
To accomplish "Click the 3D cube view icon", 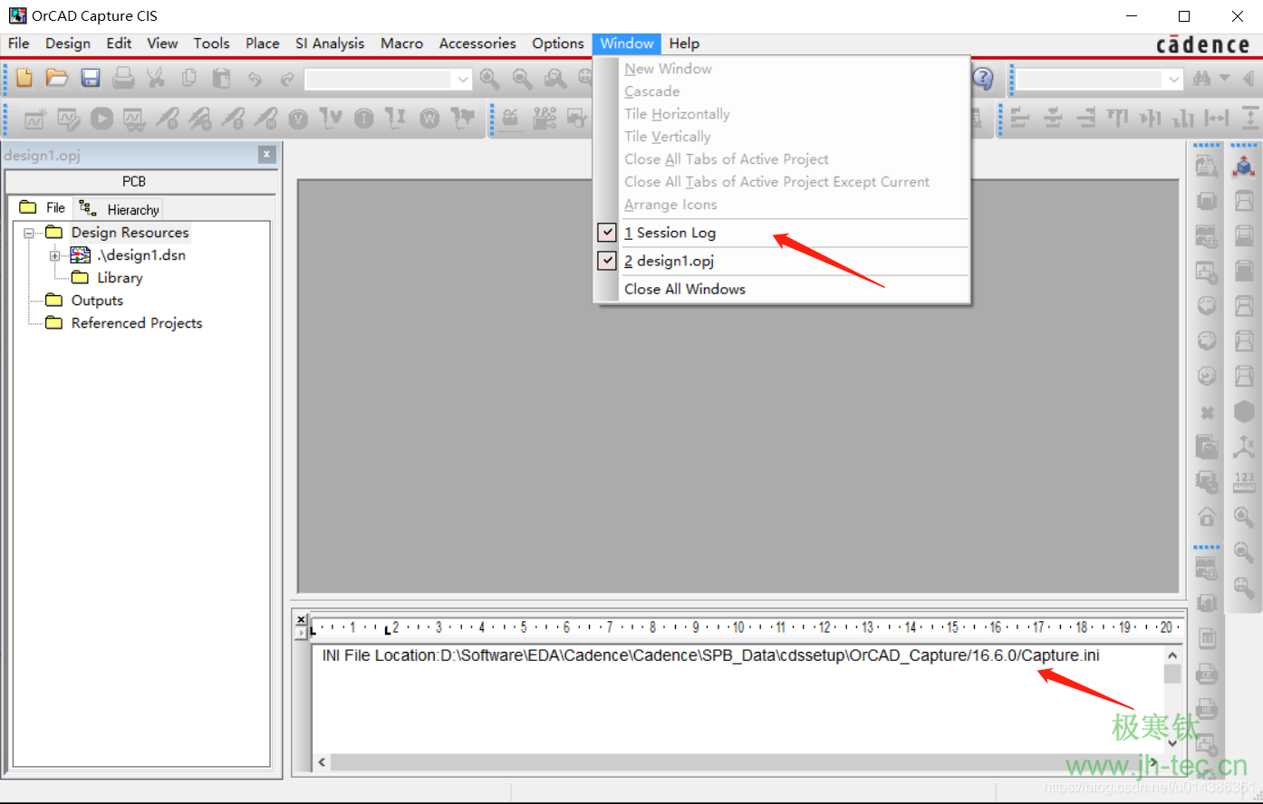I will click(x=1244, y=166).
